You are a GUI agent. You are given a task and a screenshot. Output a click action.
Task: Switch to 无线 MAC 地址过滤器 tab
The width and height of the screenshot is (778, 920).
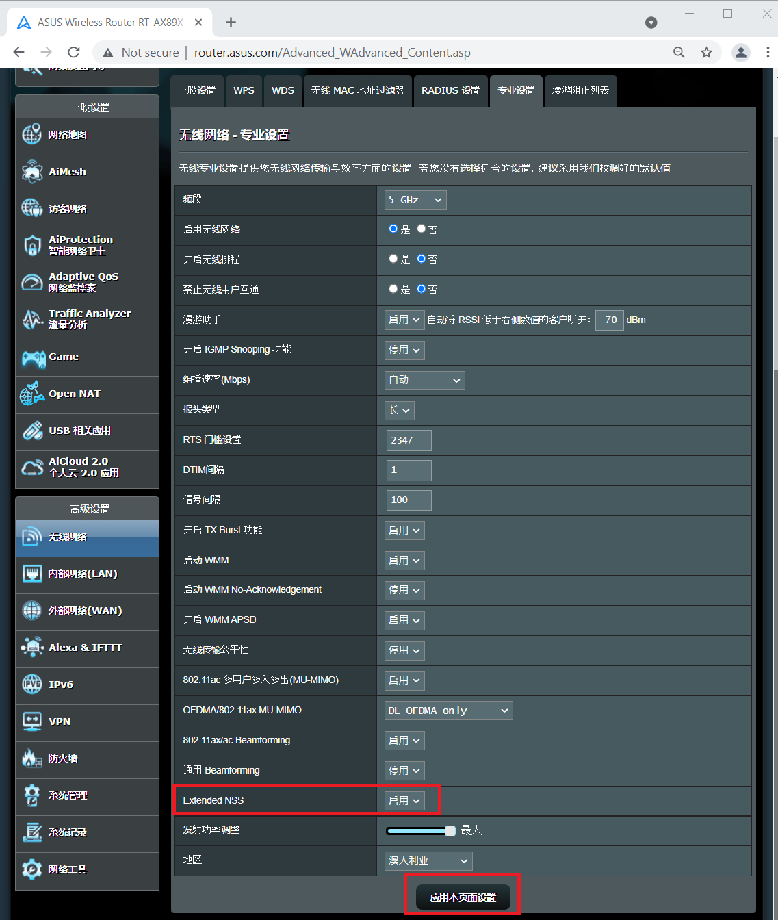coord(357,90)
